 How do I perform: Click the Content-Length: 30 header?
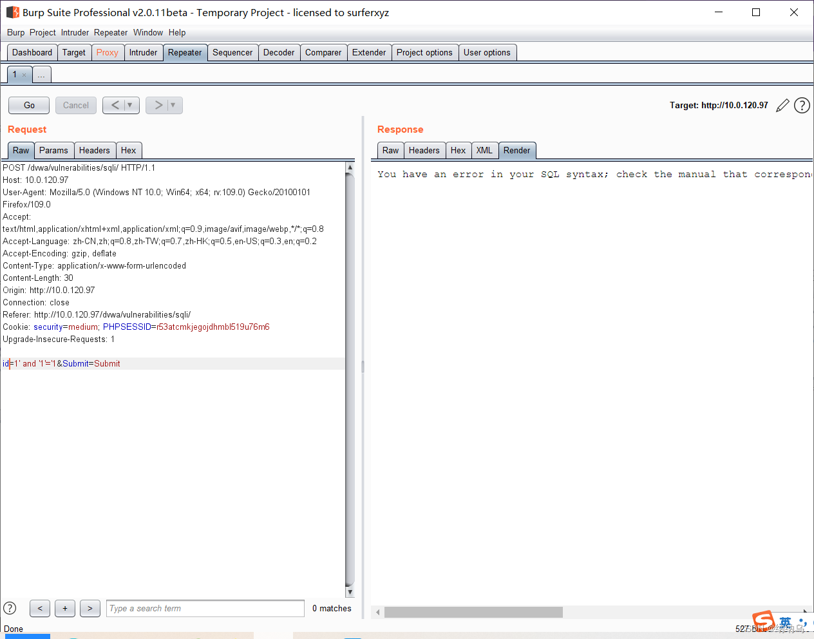(38, 278)
